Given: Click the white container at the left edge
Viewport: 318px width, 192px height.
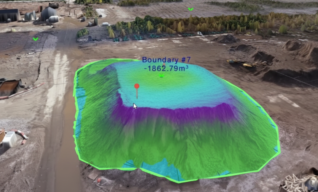Looking at the screenshot, I should pyautogui.click(x=10, y=139).
